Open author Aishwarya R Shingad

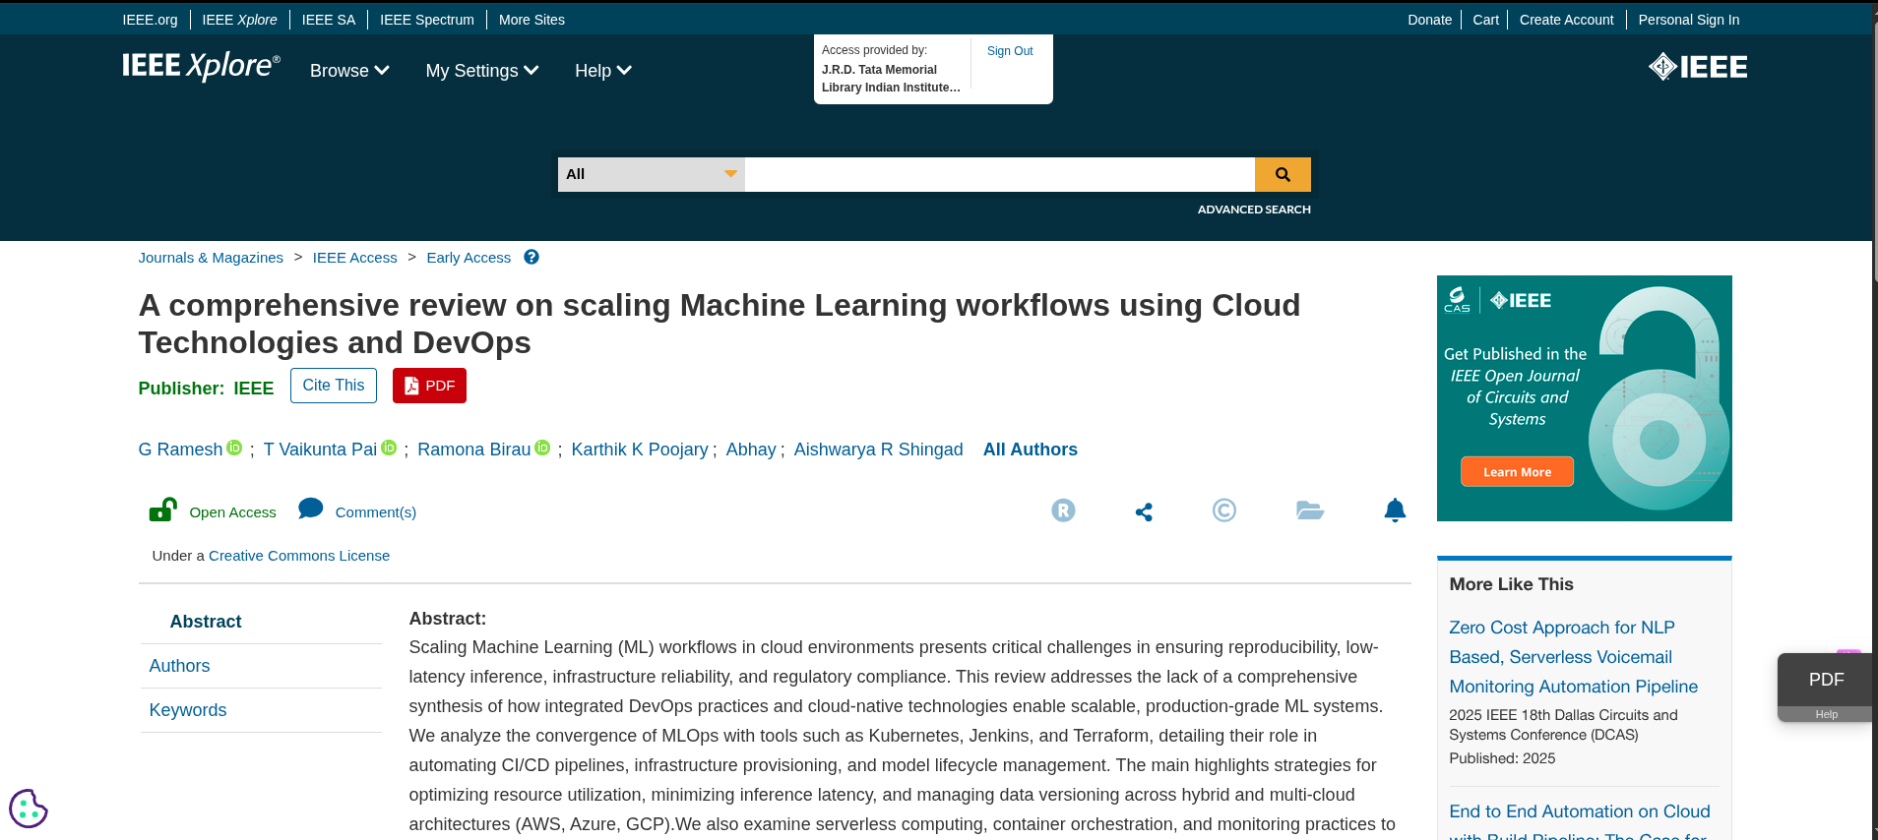tap(879, 450)
